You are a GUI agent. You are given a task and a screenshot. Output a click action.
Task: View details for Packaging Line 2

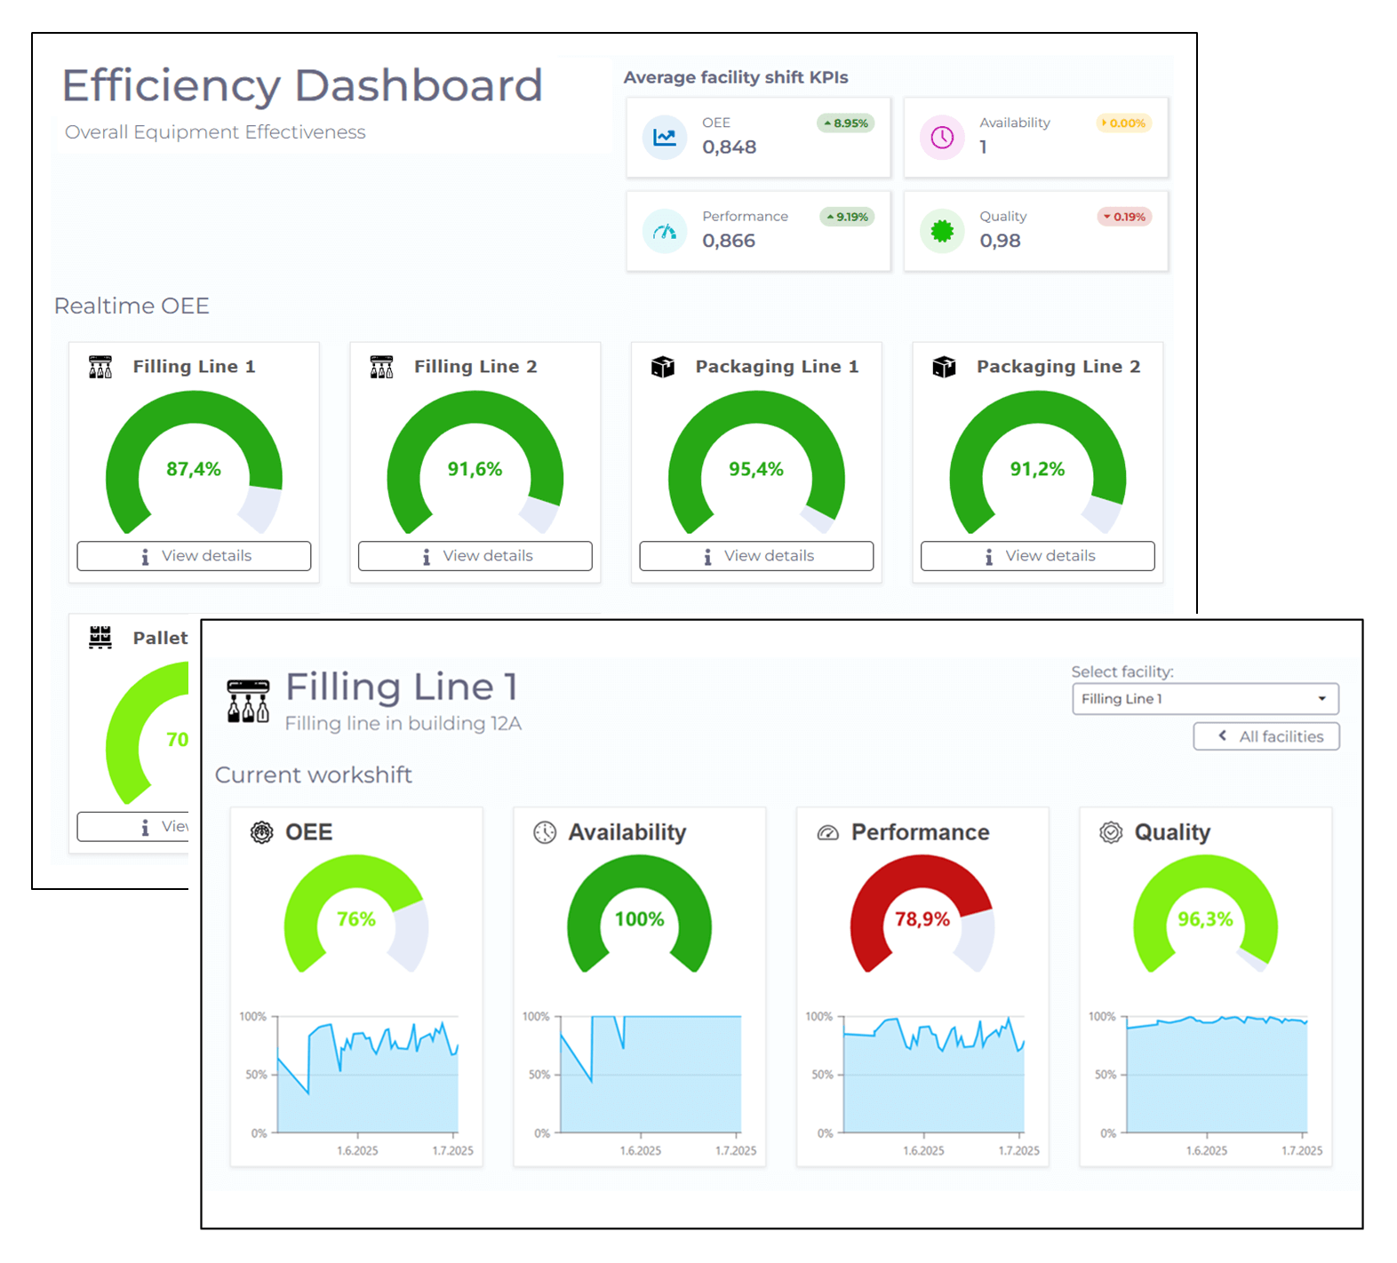pyautogui.click(x=1037, y=556)
